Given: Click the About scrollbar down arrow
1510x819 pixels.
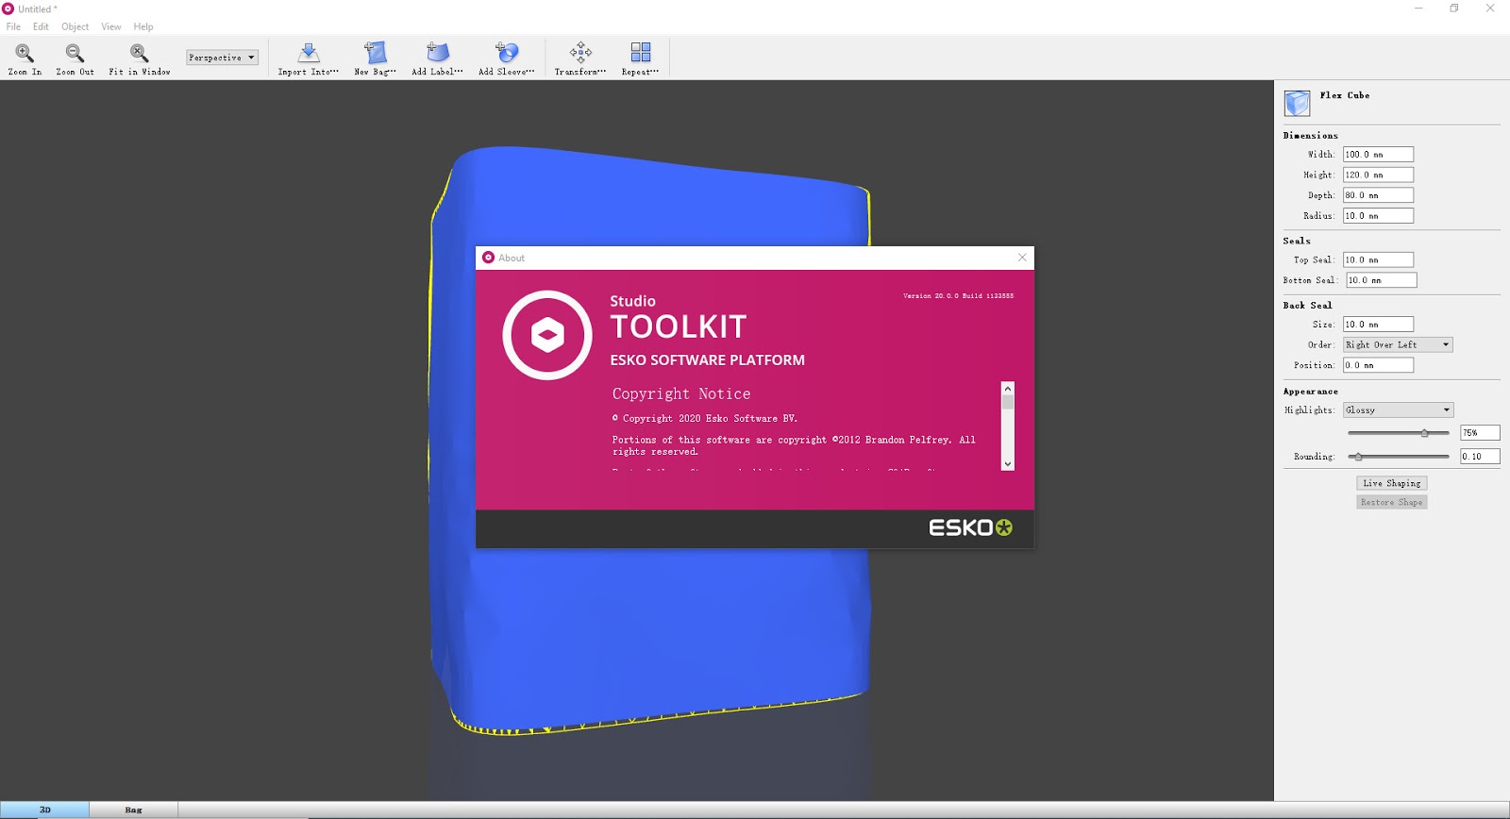Looking at the screenshot, I should [1008, 464].
